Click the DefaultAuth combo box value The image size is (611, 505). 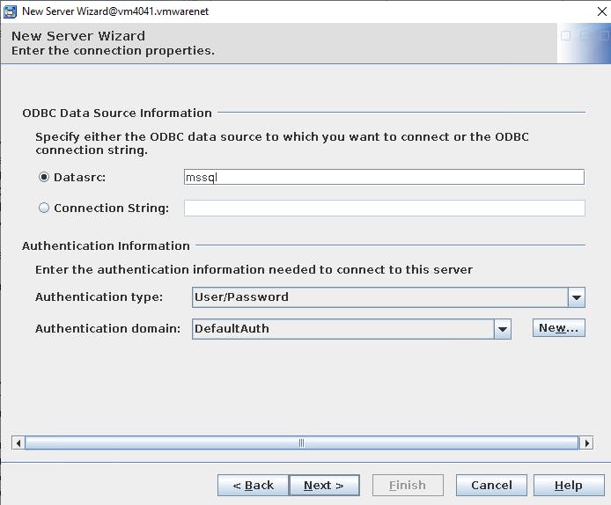tap(342, 329)
